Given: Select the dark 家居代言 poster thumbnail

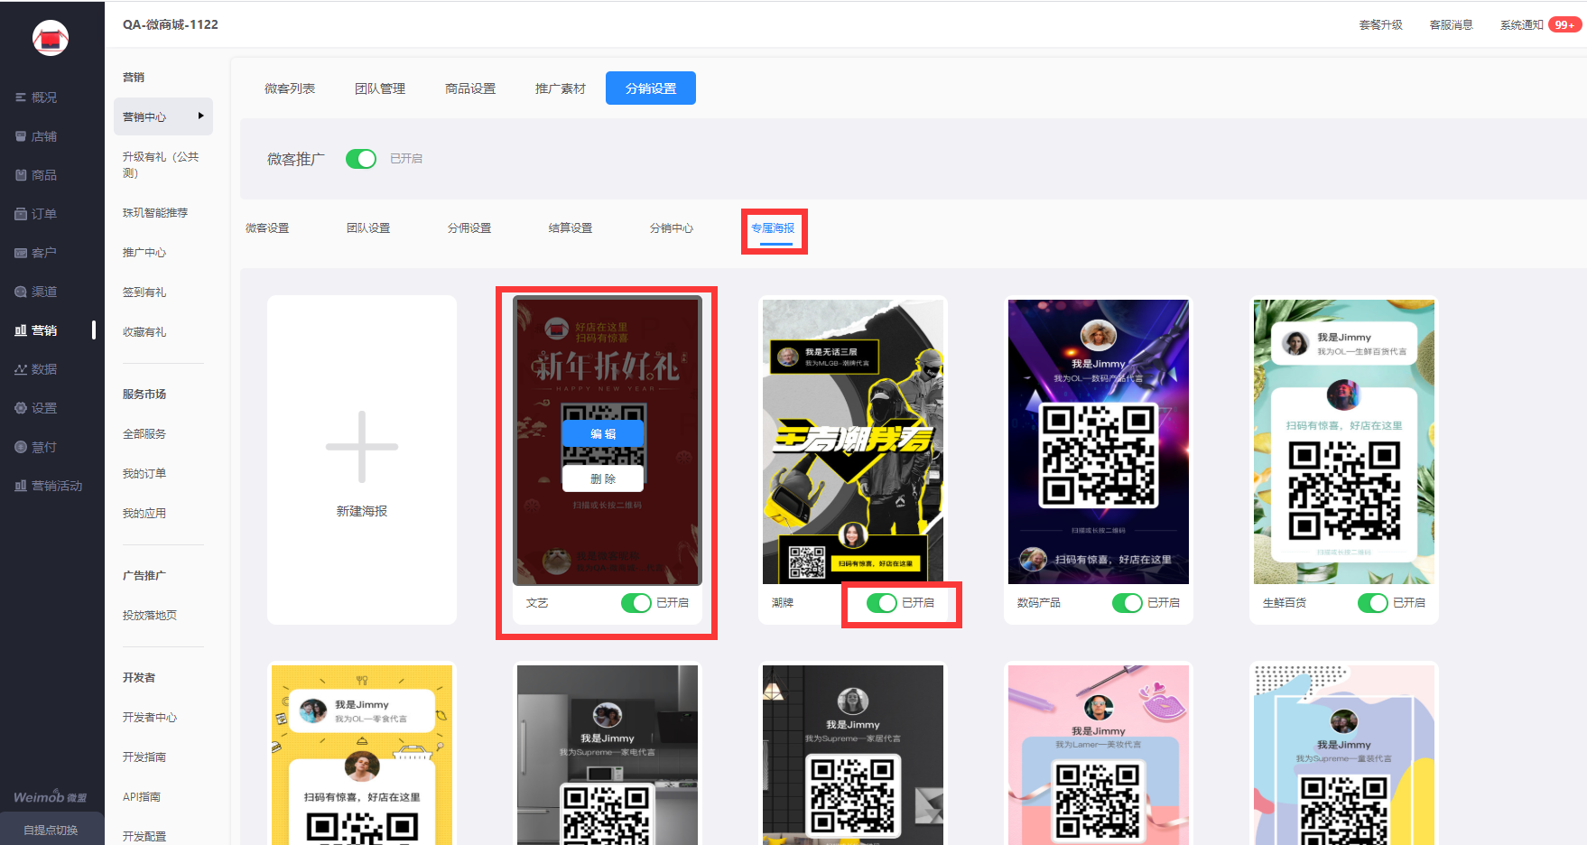Looking at the screenshot, I should (853, 755).
